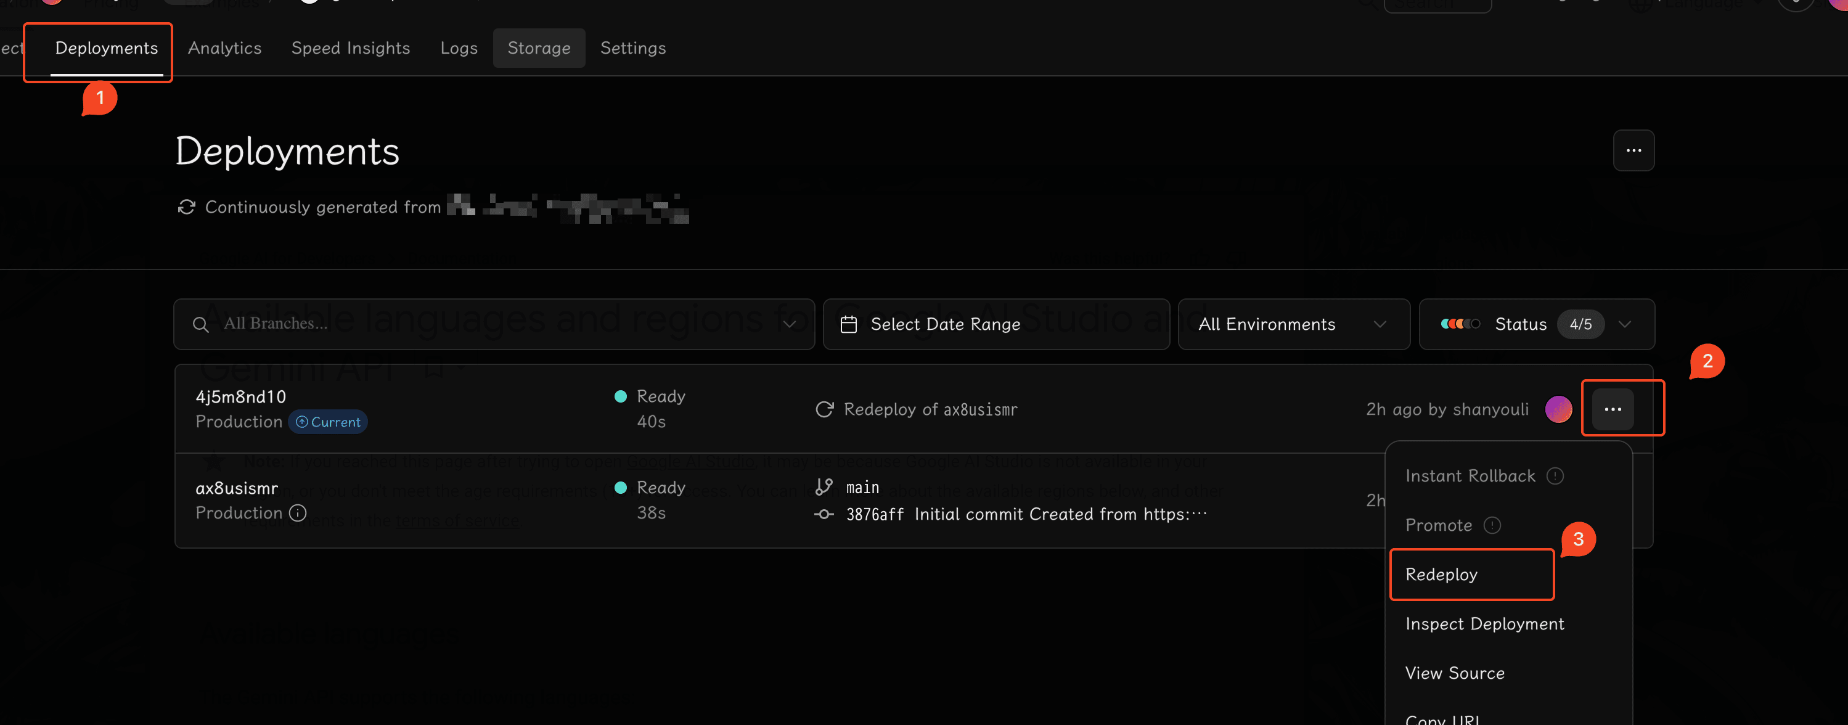Image resolution: width=1848 pixels, height=725 pixels.
Task: Click the Ready status of 4j5m8nd10
Action: tap(651, 396)
